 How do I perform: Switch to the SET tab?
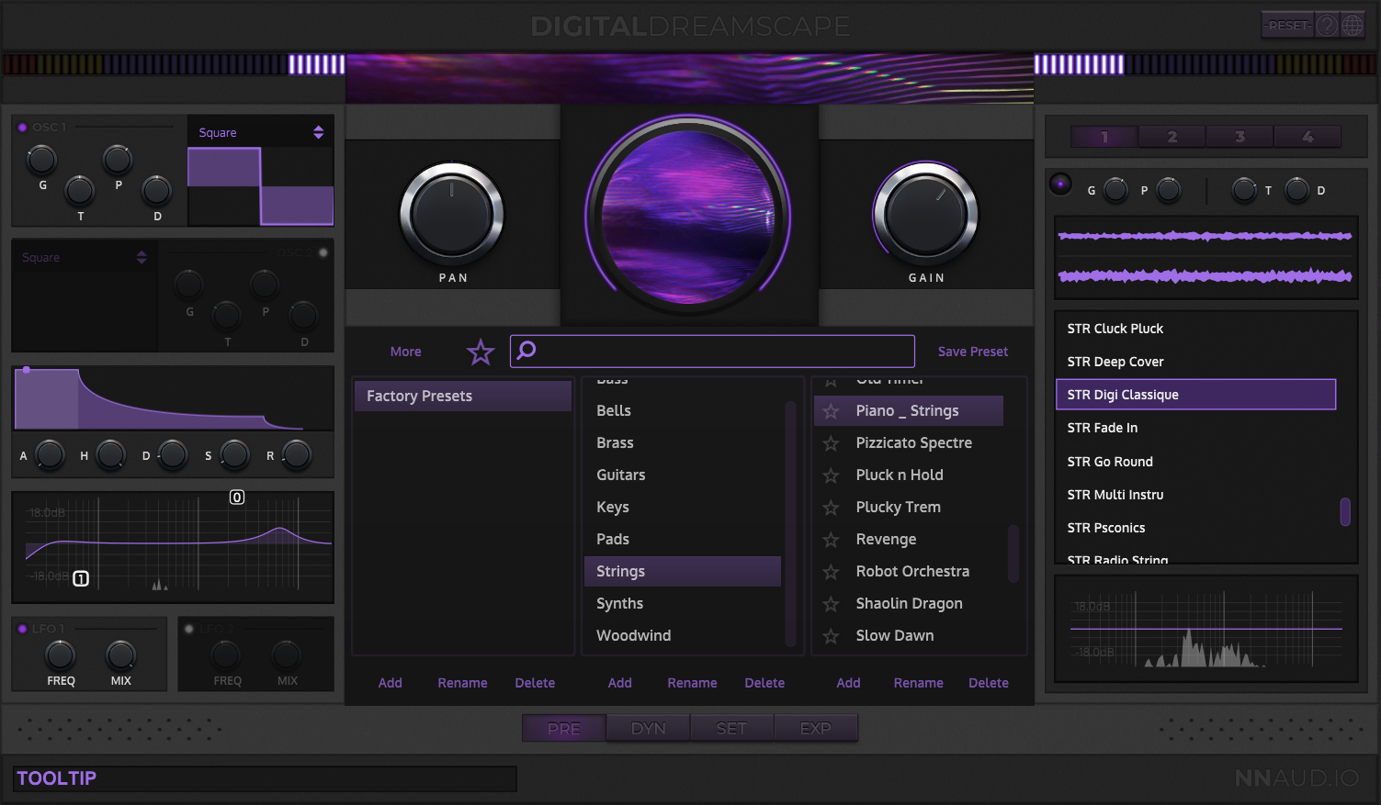coord(731,729)
